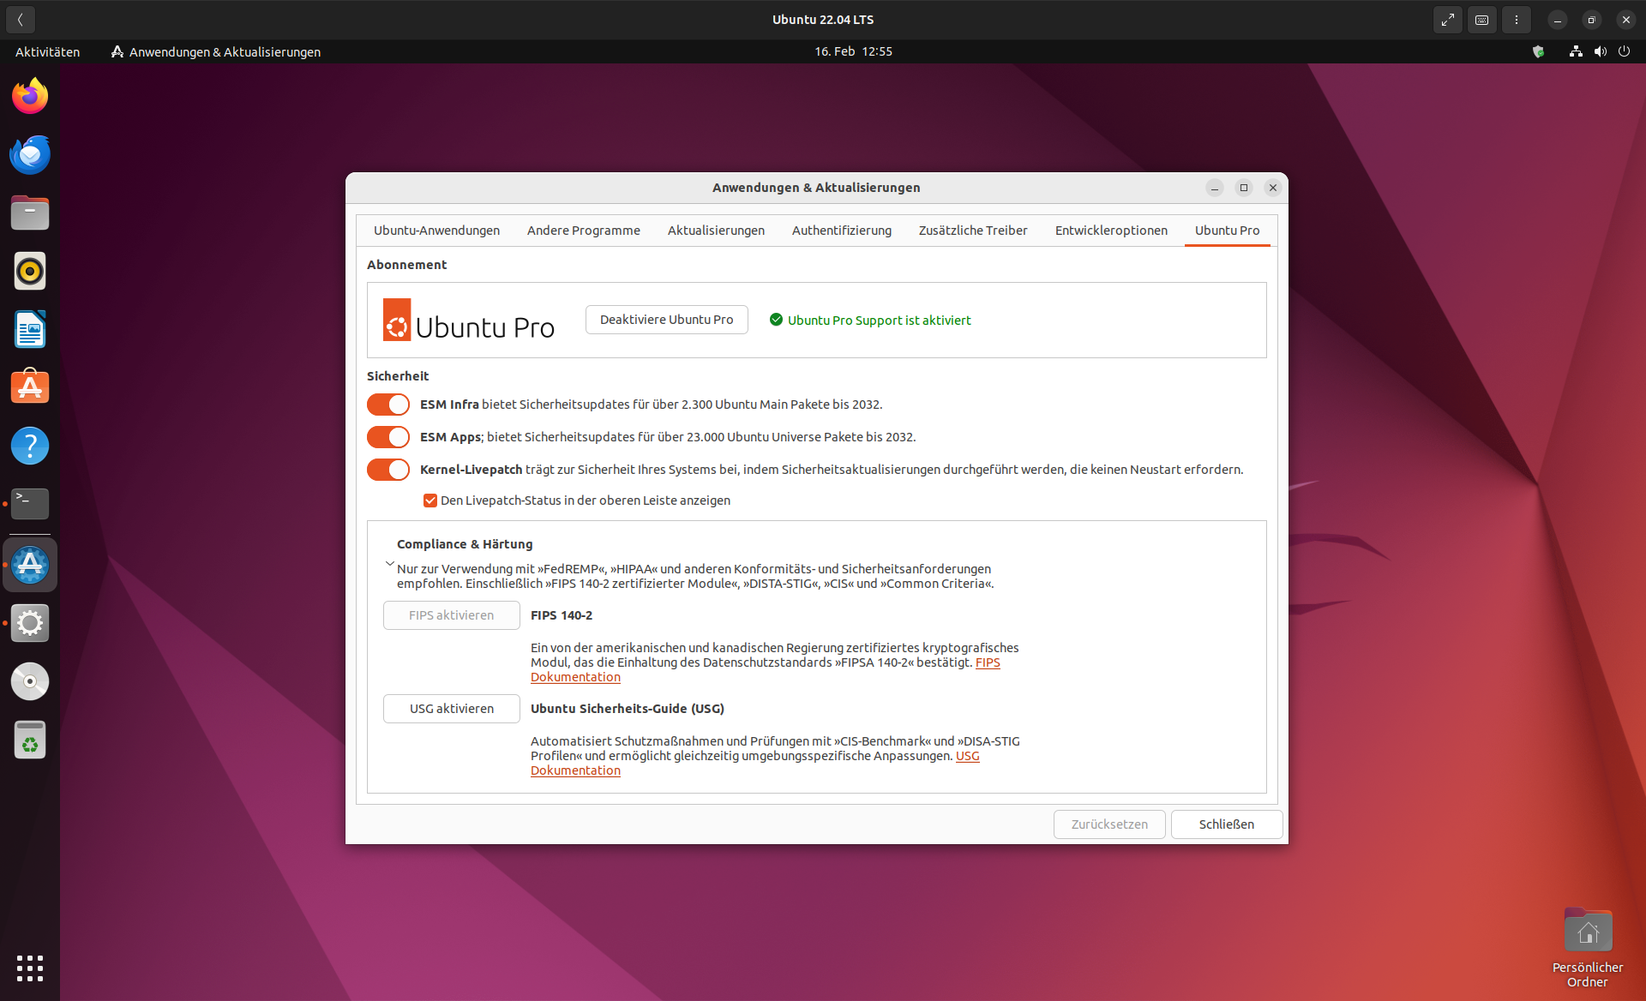Uncheck Livepatch status in top bar
Screen dimensions: 1646x1001
(430, 500)
